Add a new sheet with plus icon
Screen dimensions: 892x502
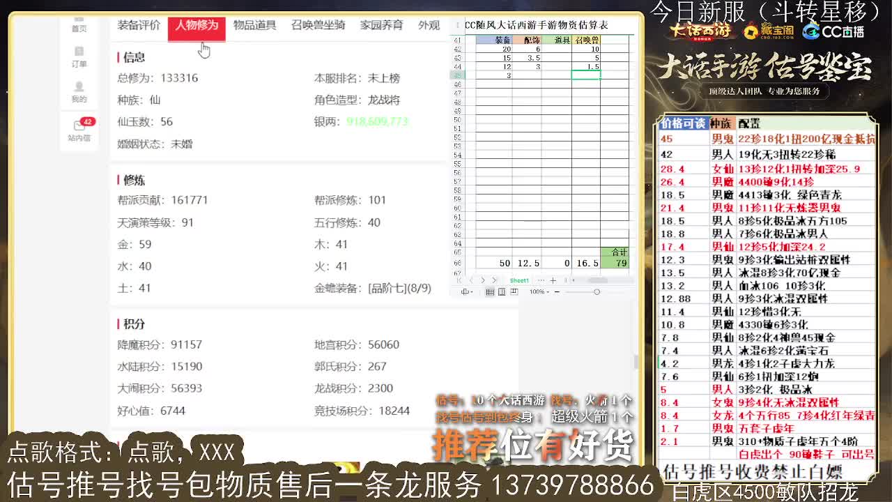[553, 280]
